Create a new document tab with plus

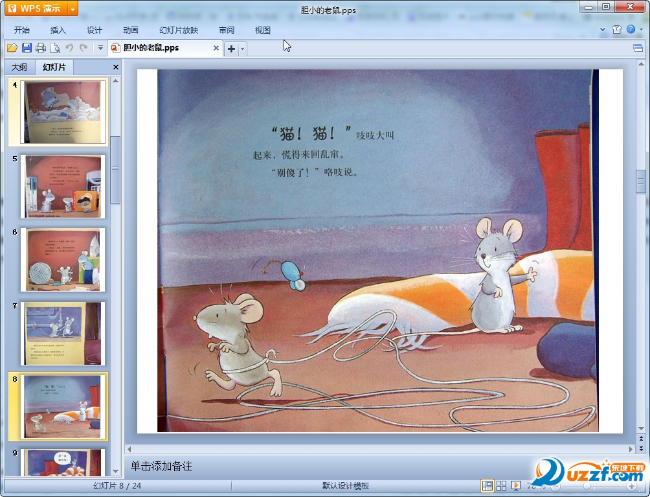(231, 49)
